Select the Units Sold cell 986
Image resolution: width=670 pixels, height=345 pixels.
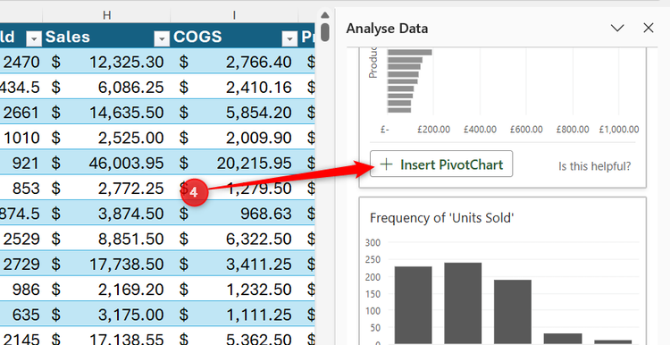(x=21, y=290)
